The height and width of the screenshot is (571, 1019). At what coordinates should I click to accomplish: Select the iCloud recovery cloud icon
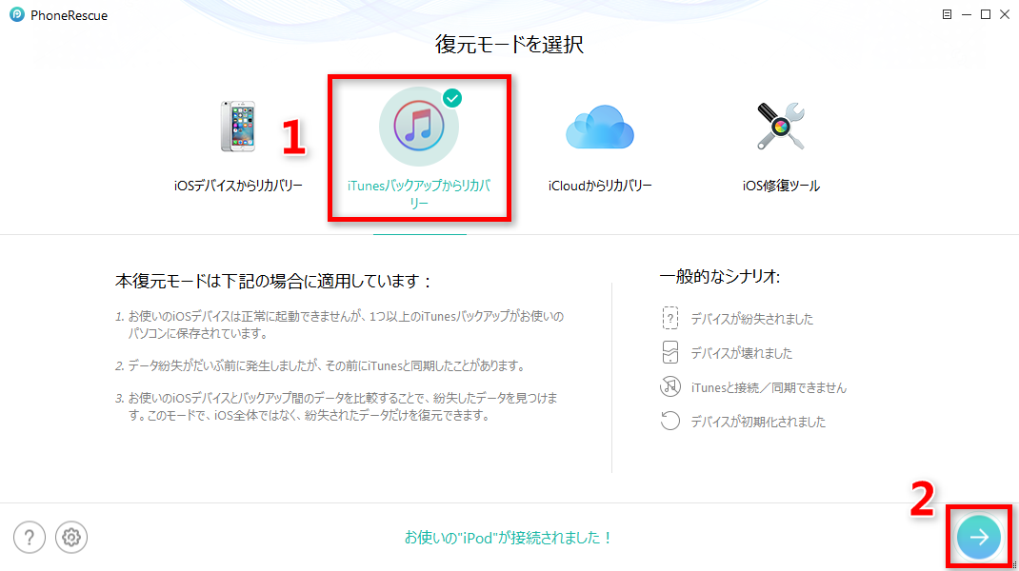[x=600, y=128]
